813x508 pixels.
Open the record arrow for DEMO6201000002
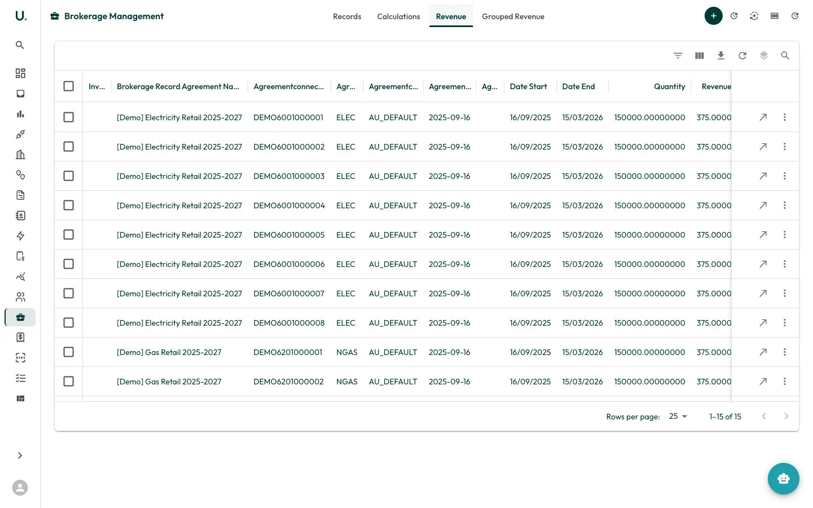763,382
